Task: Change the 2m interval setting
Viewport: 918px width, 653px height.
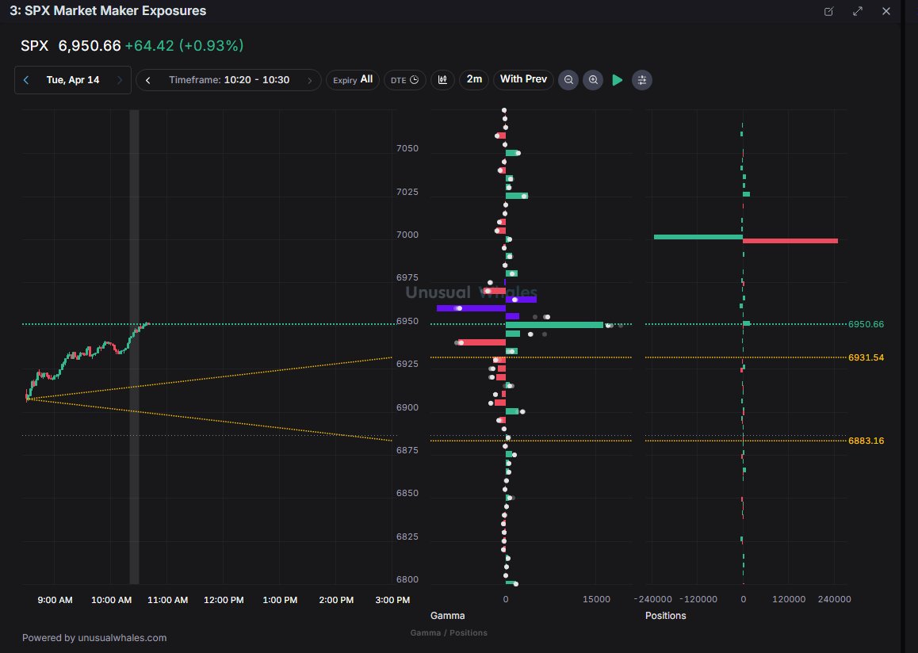Action: (x=474, y=79)
